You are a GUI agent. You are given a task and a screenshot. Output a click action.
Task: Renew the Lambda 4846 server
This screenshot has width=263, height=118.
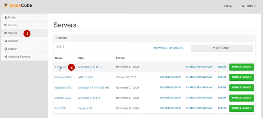click(222, 98)
